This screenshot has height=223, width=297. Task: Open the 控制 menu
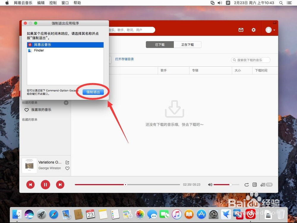coord(53,3)
